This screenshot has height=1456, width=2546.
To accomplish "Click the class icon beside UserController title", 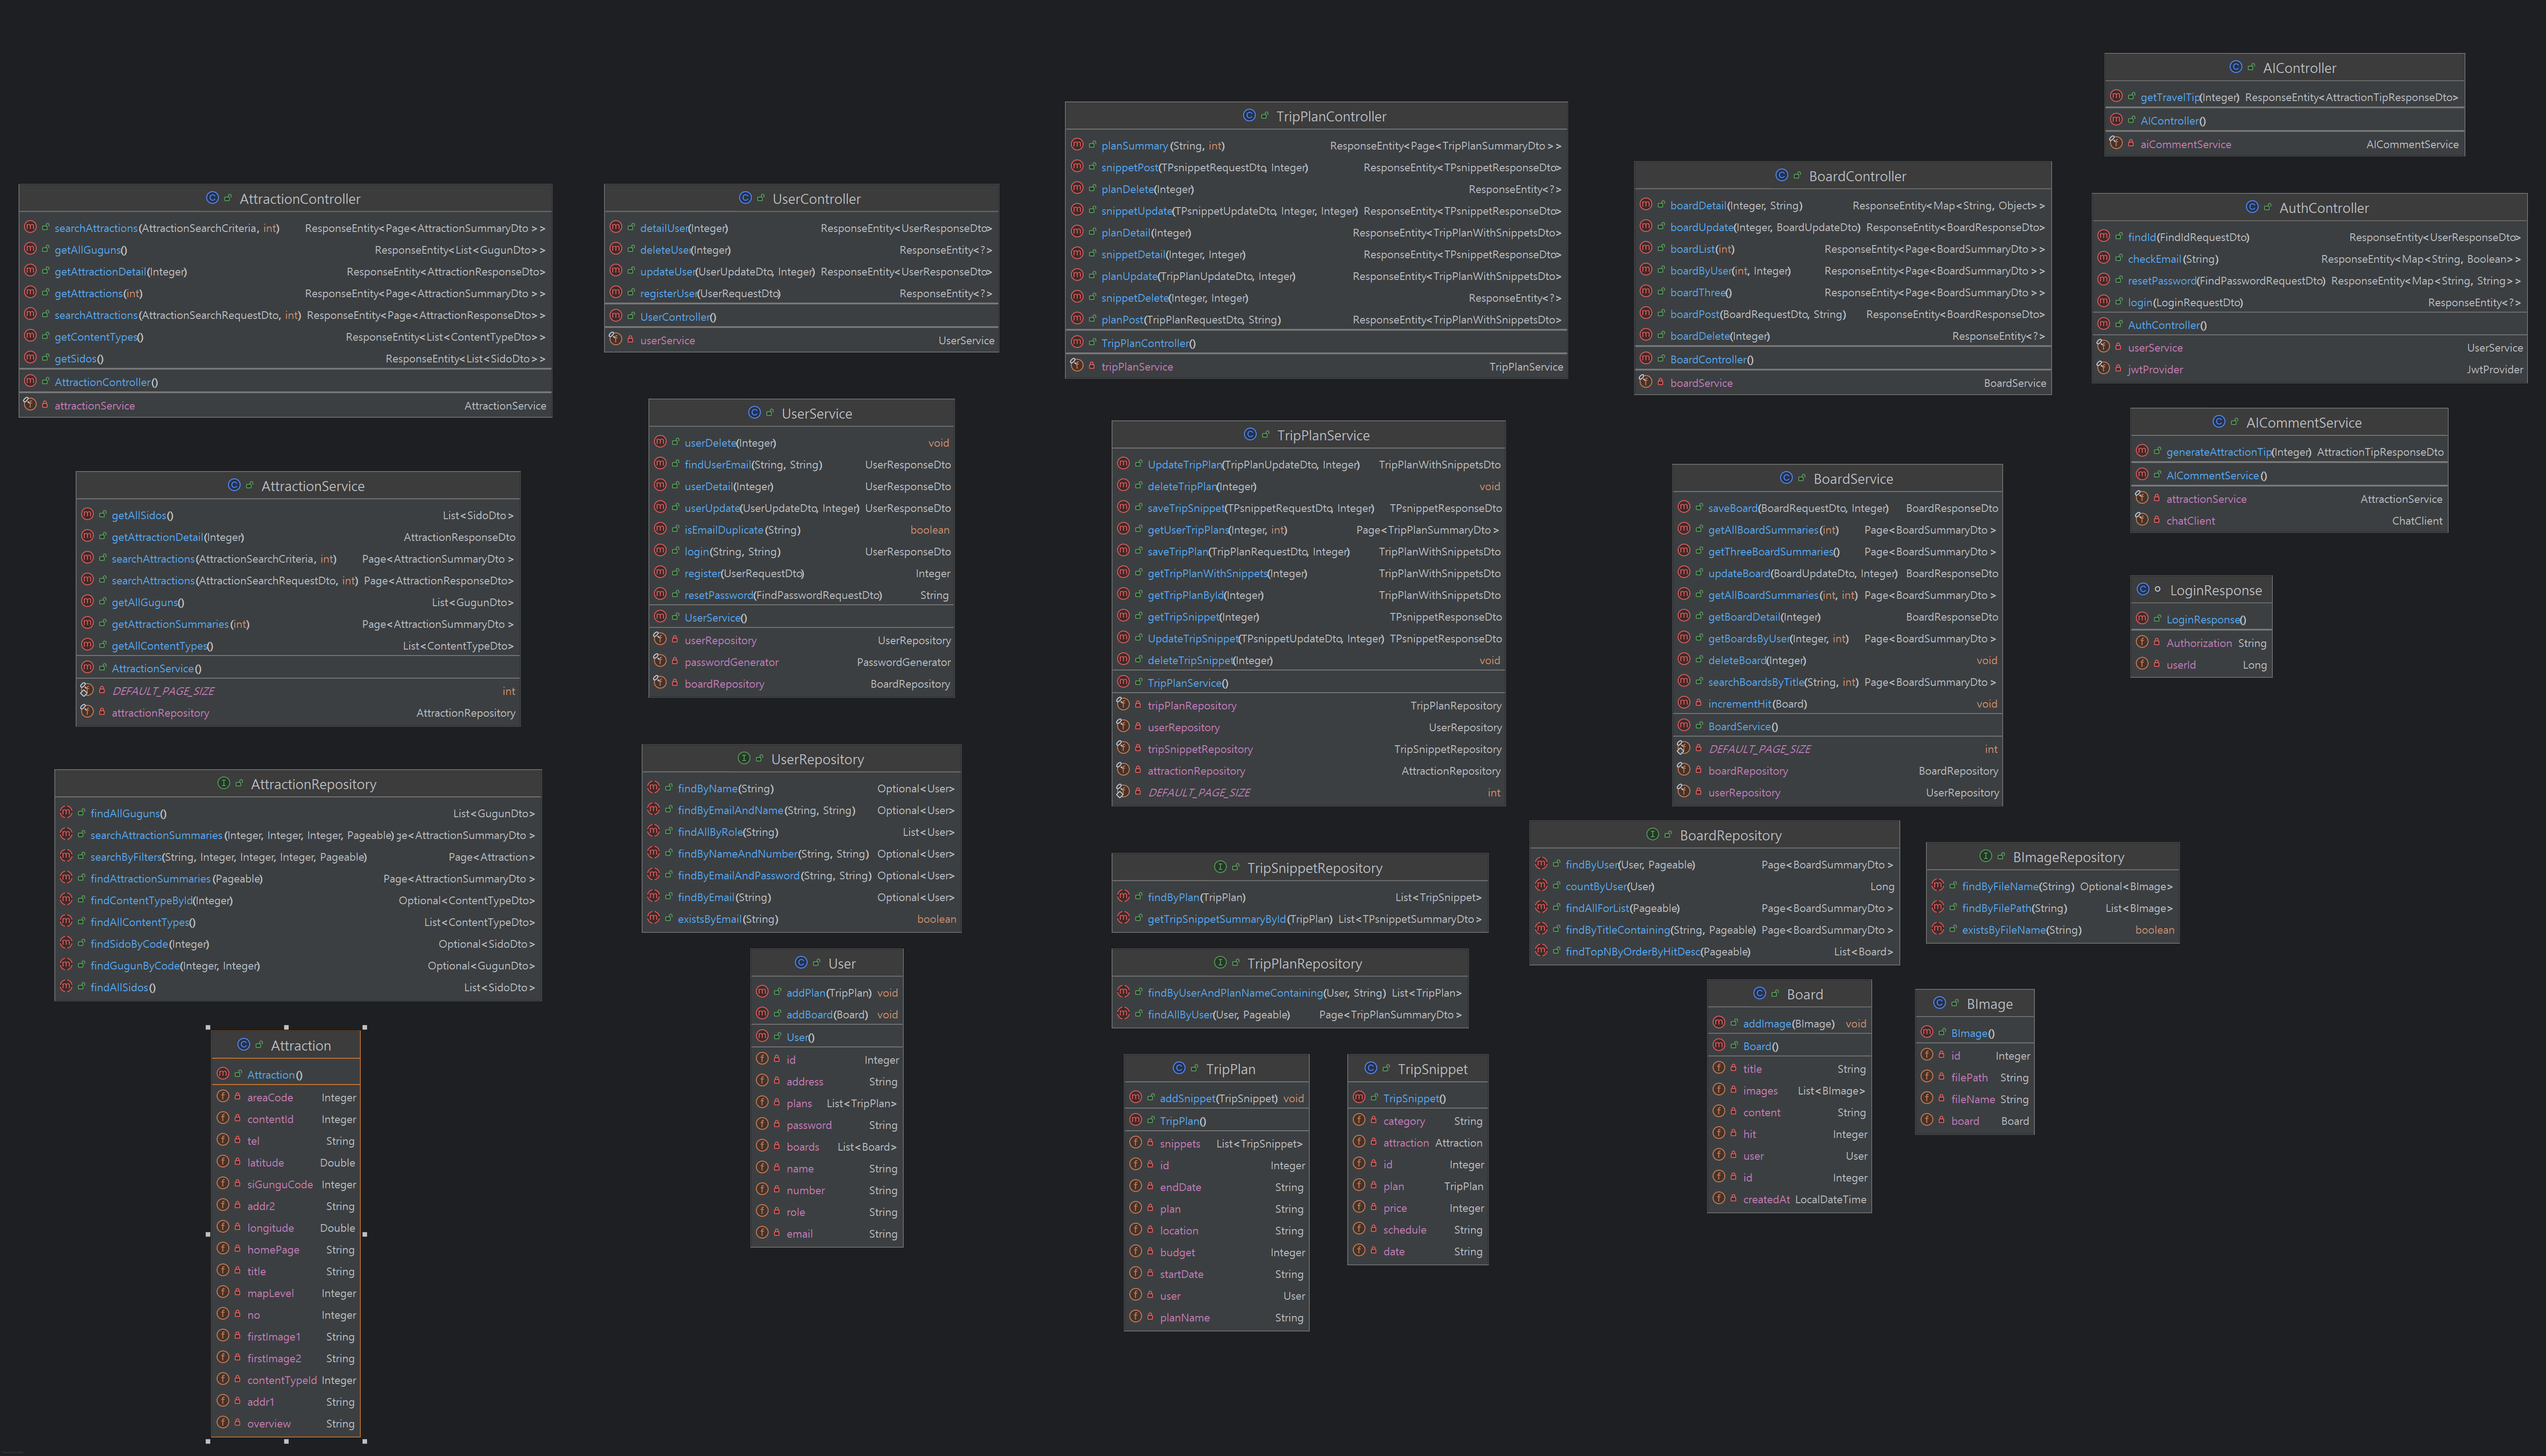I will tap(745, 198).
